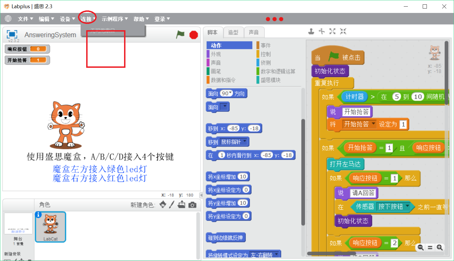This screenshot has width=454, height=261.
Task: Click the globe language icon
Action: pos(8,19)
